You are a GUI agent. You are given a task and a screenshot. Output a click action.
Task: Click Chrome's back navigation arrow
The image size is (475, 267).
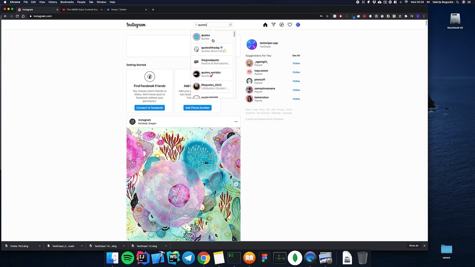pos(5,16)
